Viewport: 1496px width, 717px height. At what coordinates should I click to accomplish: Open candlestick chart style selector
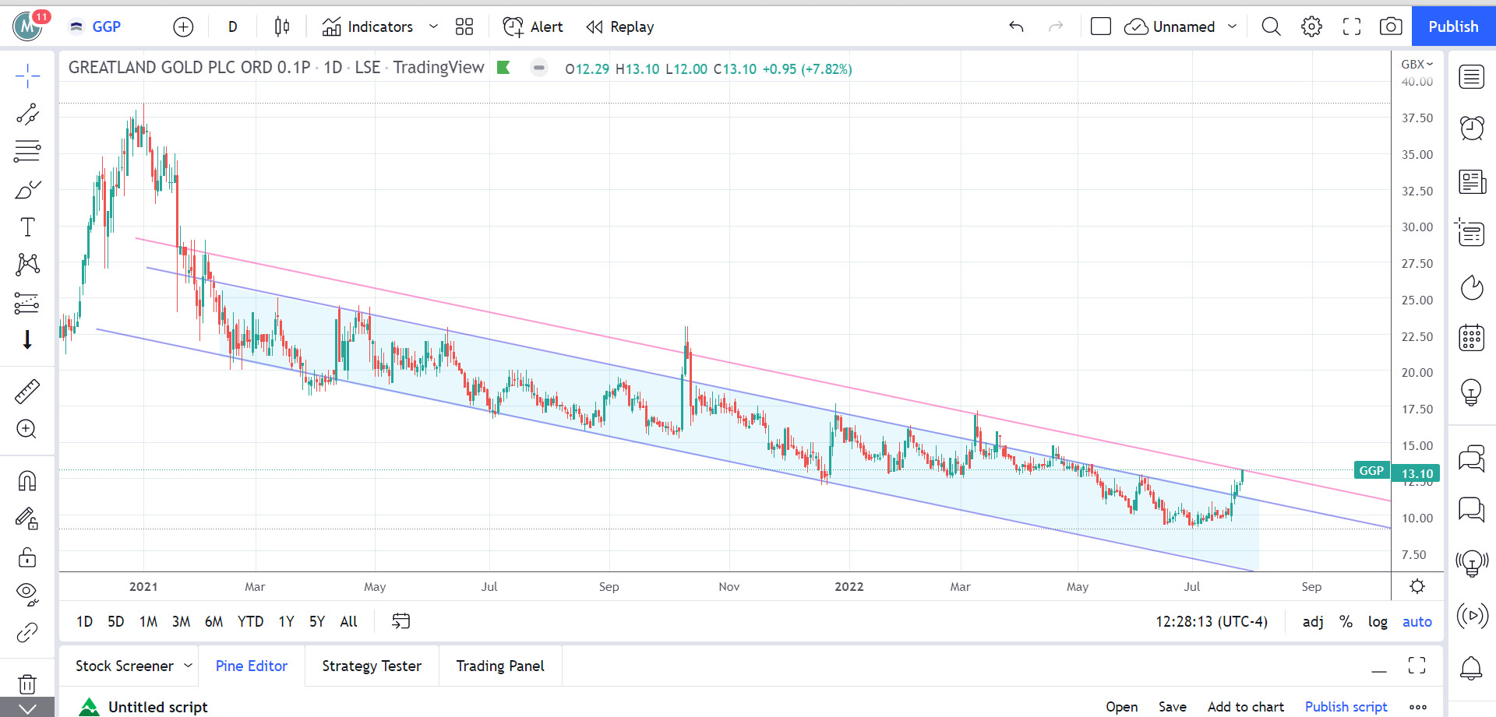282,26
